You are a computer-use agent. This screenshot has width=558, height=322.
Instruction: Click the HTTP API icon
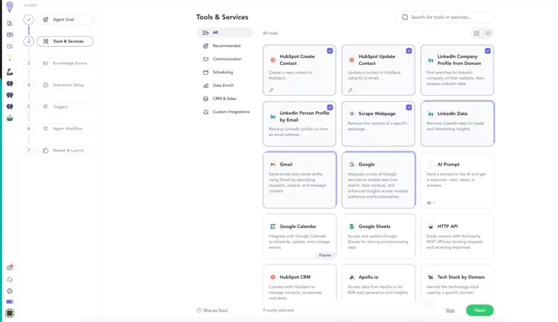pos(430,226)
